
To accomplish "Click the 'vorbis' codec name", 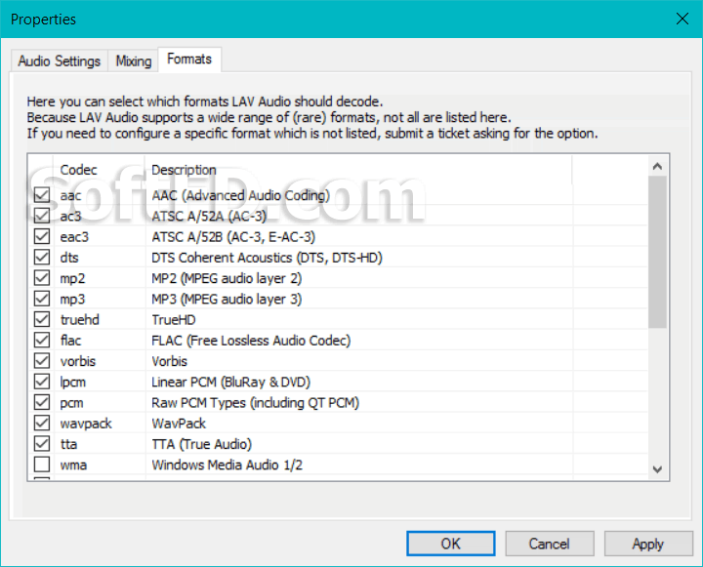I will [x=77, y=361].
